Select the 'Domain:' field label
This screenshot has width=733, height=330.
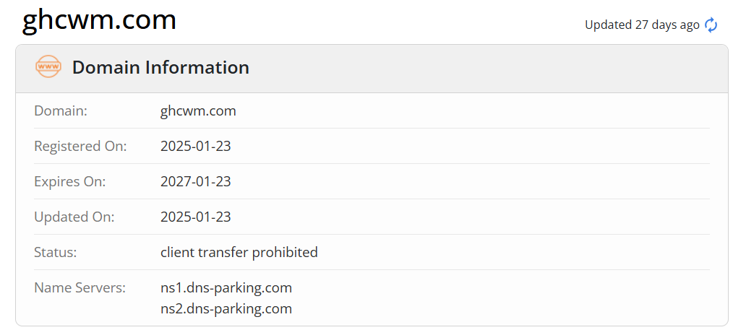coord(61,111)
